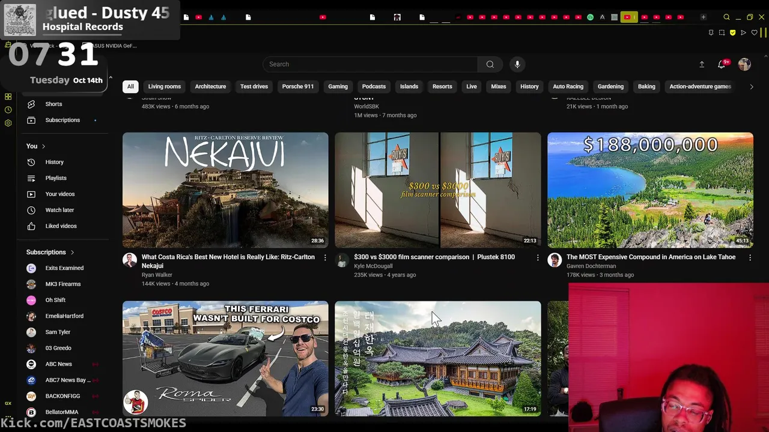This screenshot has height=432, width=769.
Task: Open the 03 Greedo subscription
Action: pos(63,348)
